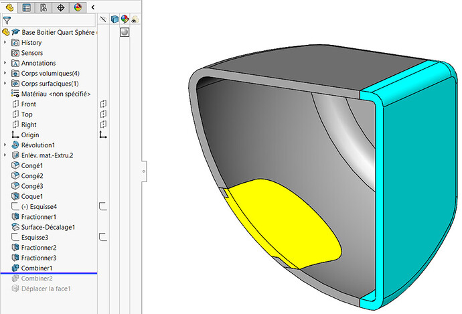
Task: Click the filter funnel icon
Action: coord(7,21)
